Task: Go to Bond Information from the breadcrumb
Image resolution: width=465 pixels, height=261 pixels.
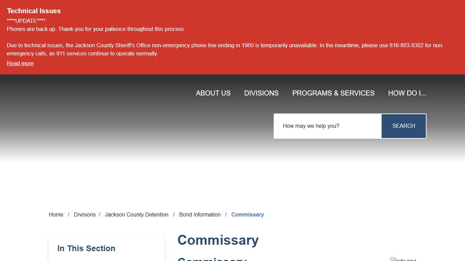Action: click(x=200, y=214)
